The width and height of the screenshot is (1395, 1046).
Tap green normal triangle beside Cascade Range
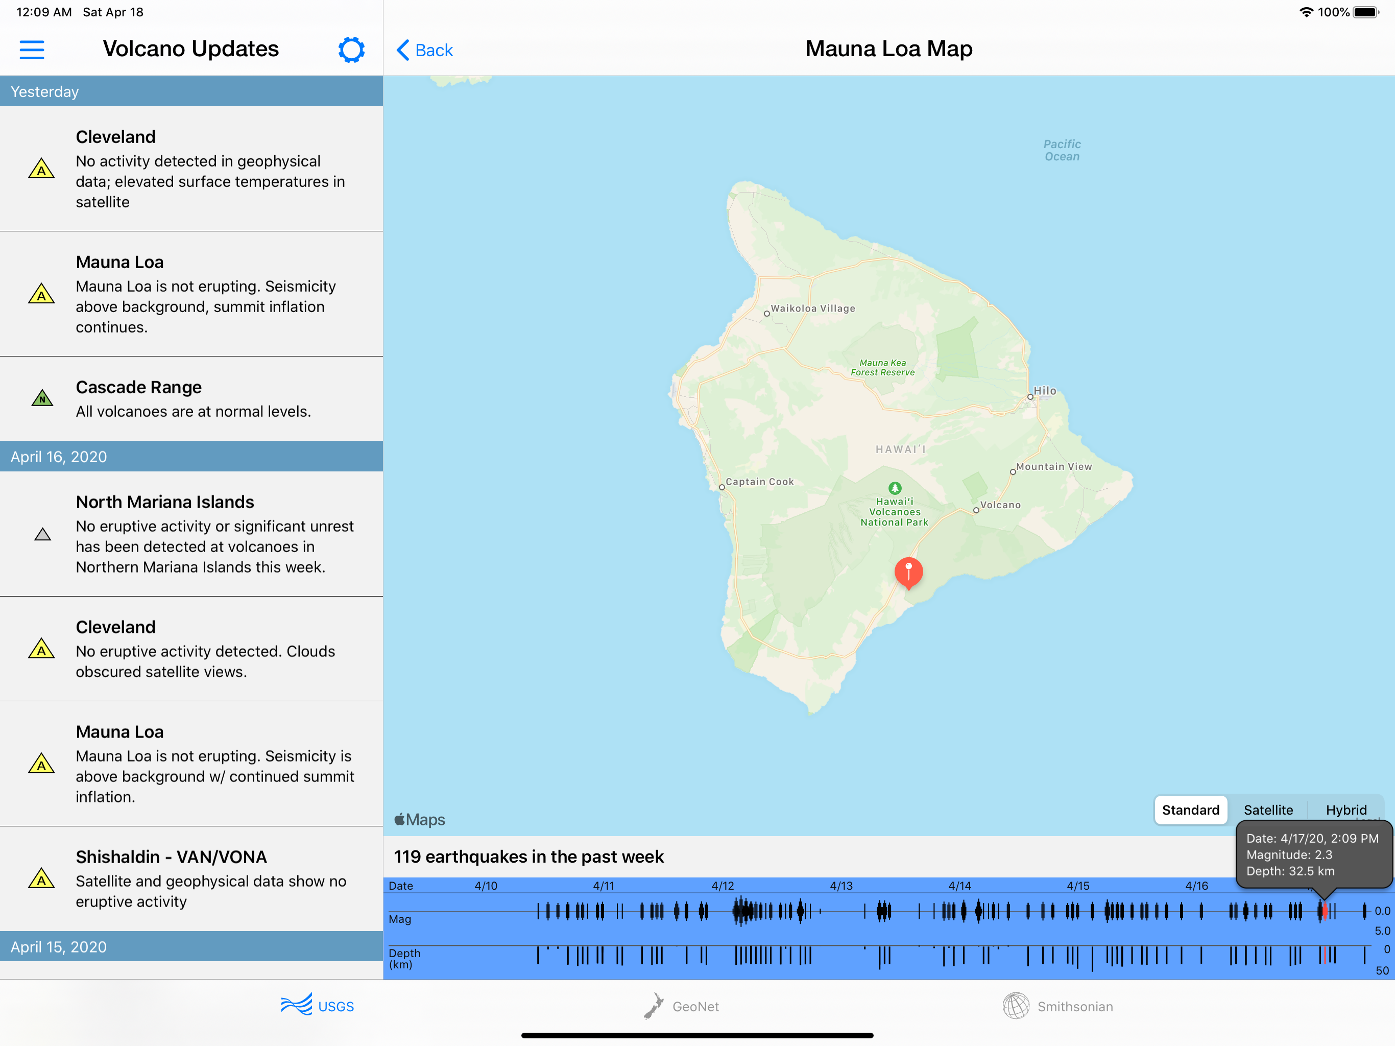42,398
